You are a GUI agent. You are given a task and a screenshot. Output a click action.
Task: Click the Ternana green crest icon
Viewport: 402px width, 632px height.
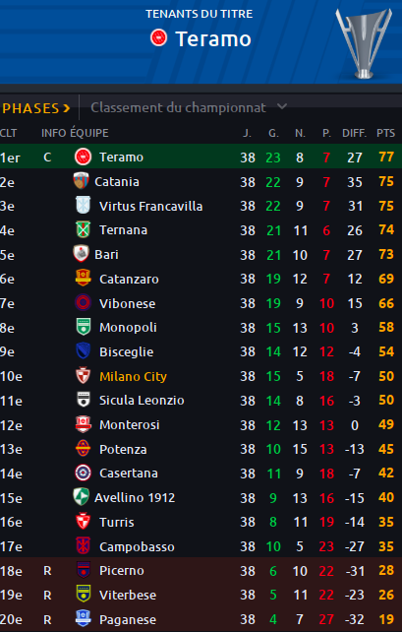[84, 229]
